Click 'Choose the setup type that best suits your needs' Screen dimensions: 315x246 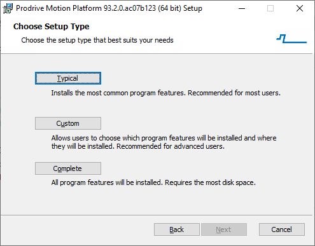point(97,40)
